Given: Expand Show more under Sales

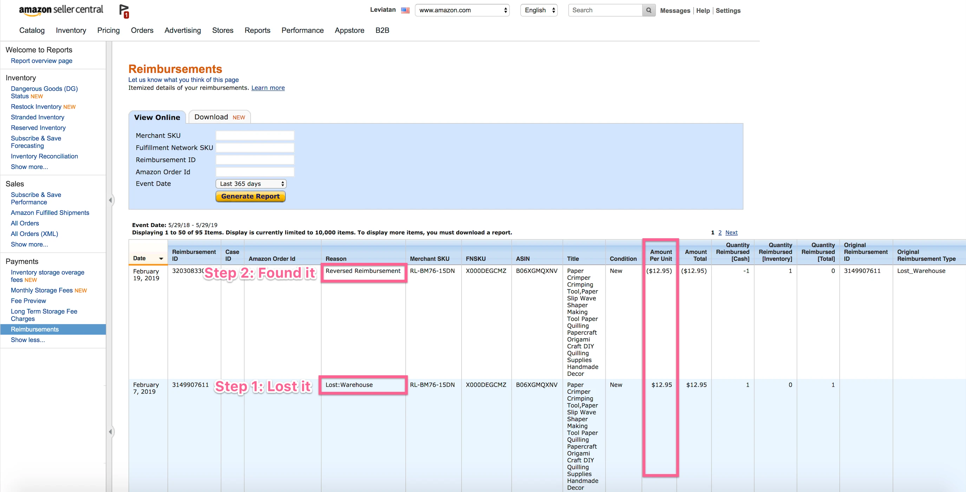Looking at the screenshot, I should point(29,244).
